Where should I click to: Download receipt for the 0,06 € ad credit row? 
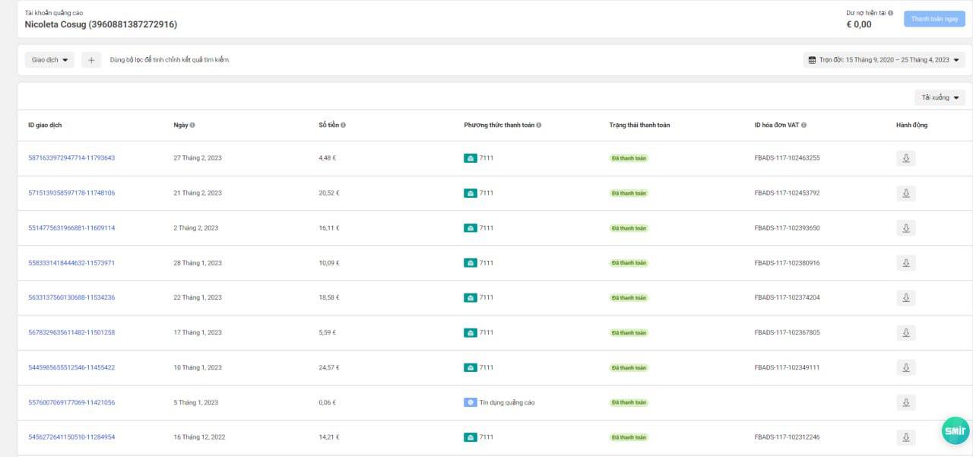click(x=905, y=403)
